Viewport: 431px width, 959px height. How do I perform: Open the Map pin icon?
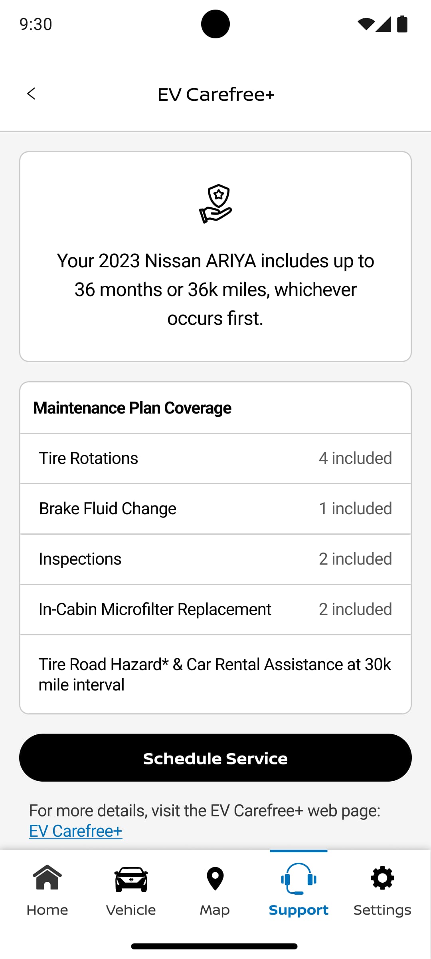(x=215, y=879)
